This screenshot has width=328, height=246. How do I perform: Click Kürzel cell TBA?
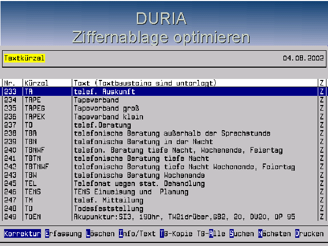pyautogui.click(x=31, y=133)
